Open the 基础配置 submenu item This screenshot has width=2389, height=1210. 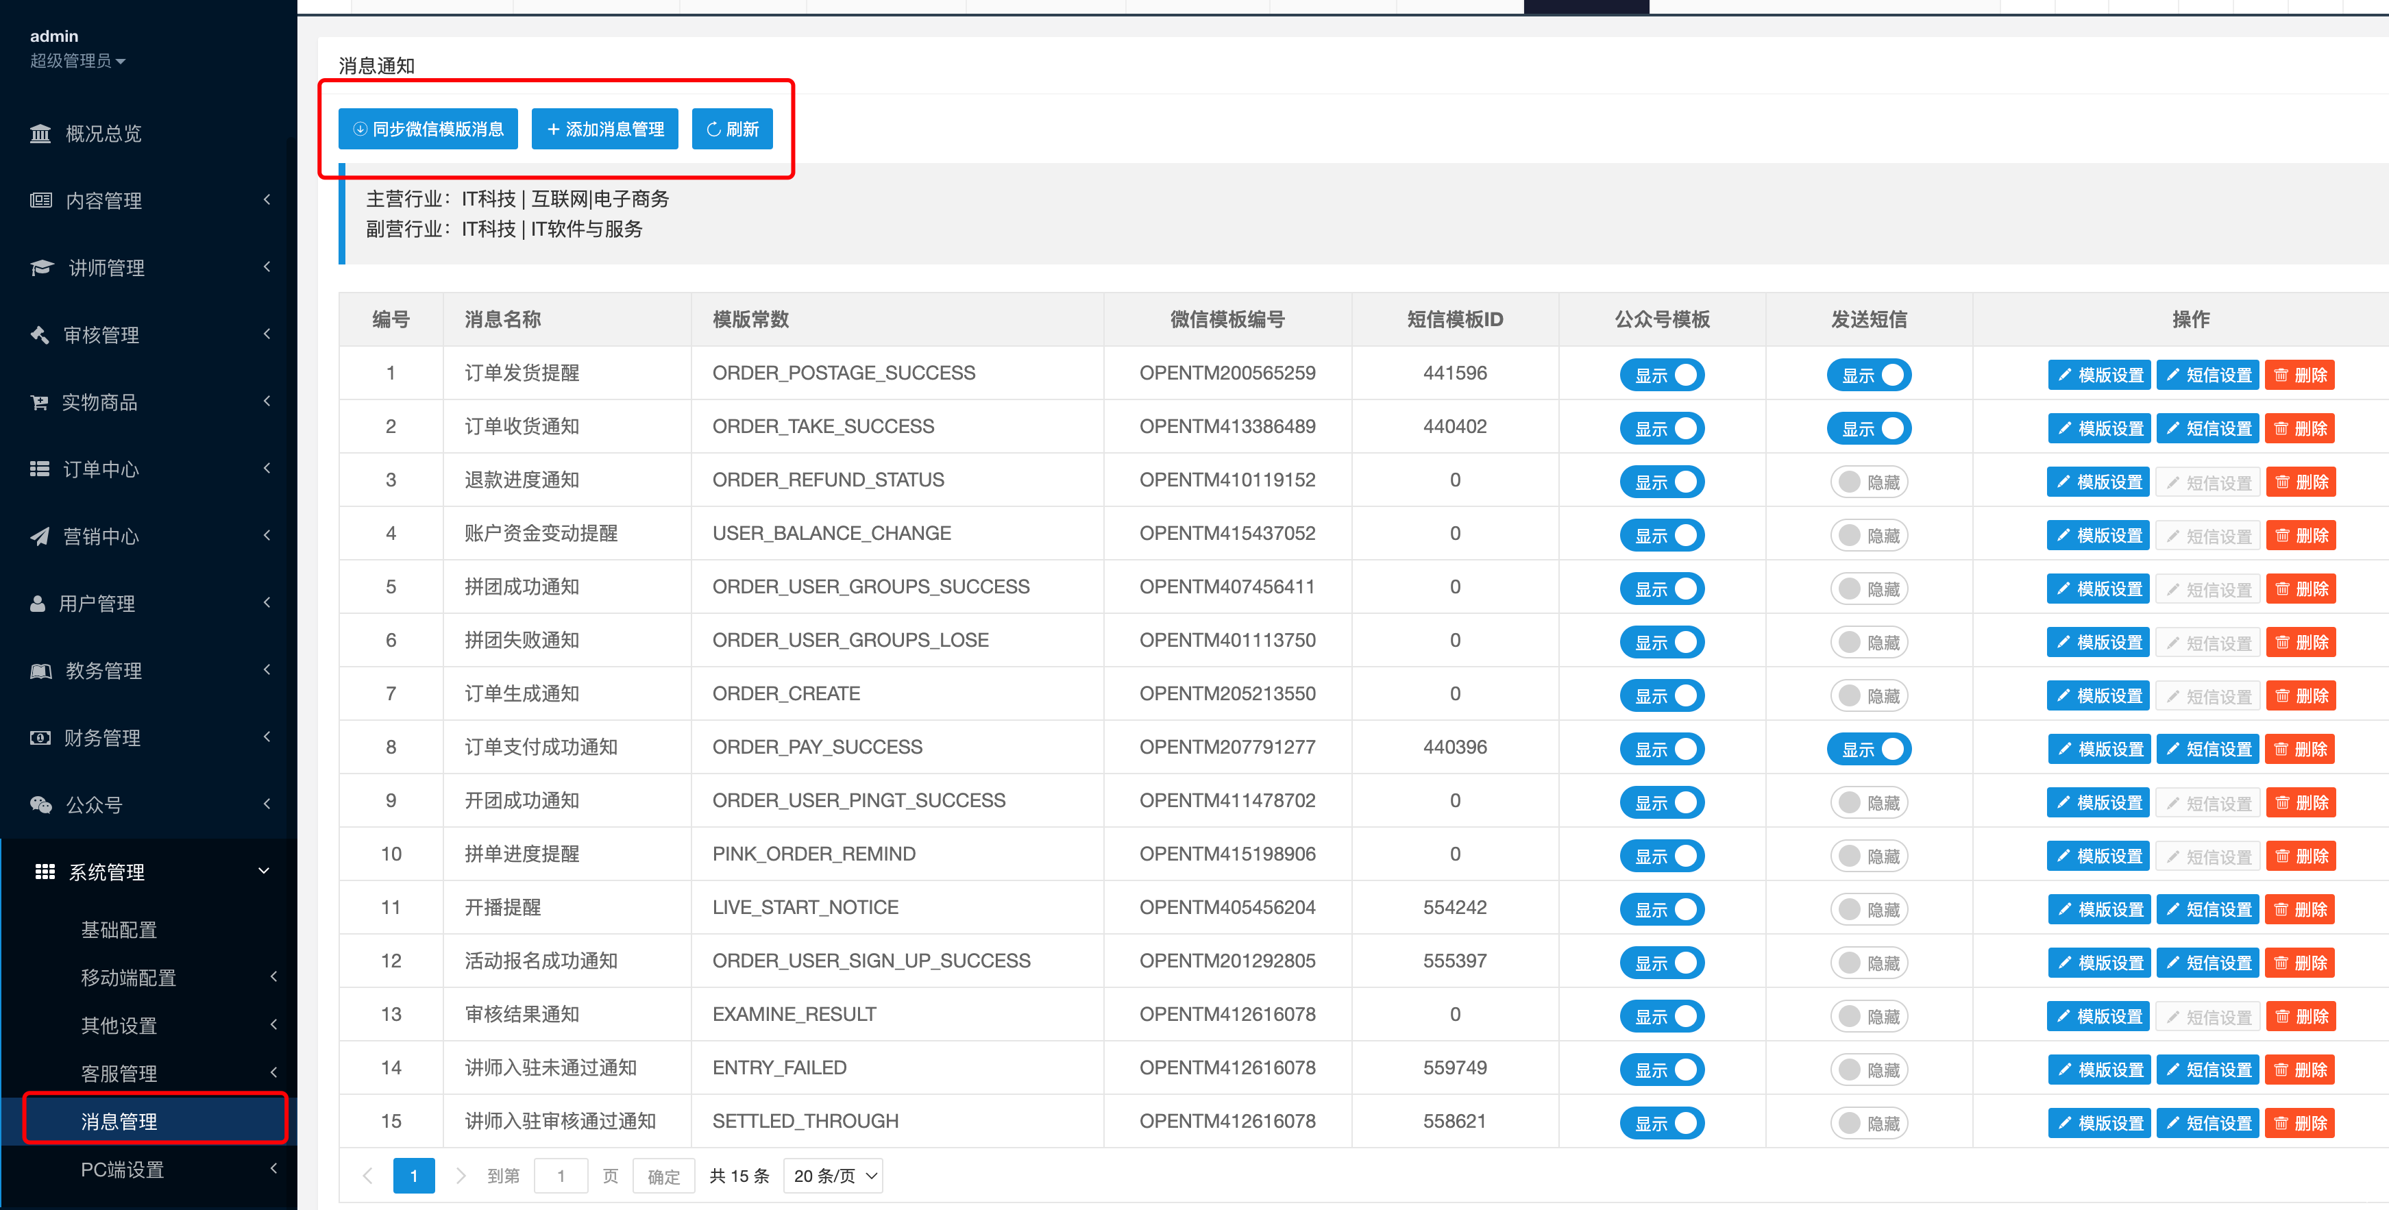[x=119, y=930]
